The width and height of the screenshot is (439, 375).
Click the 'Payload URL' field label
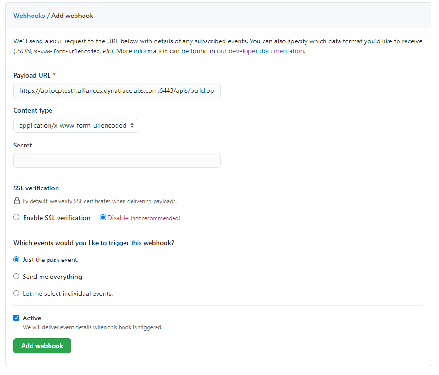click(32, 75)
